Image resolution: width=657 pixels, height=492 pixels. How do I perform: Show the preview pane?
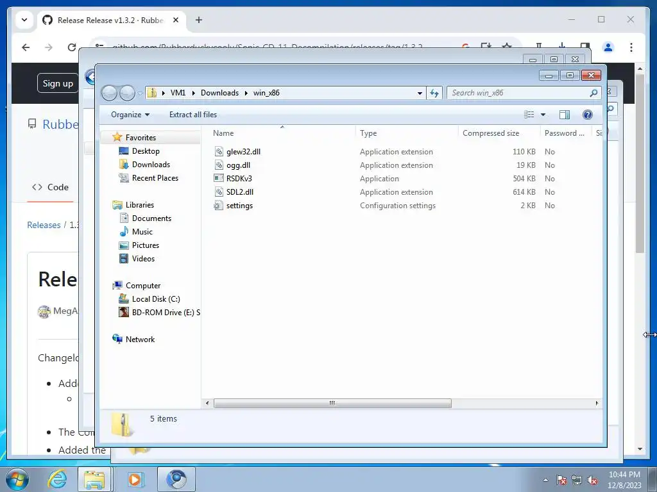coord(565,114)
